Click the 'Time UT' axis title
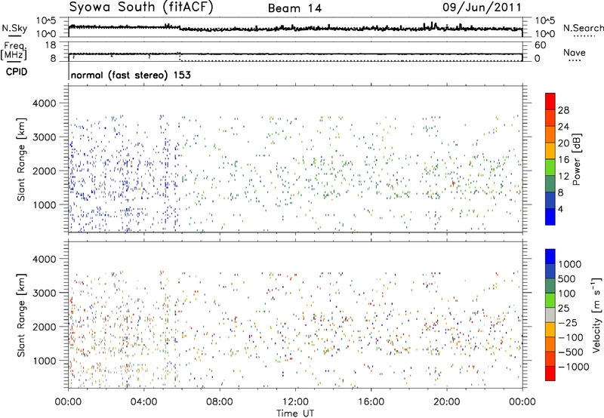This screenshot has width=604, height=418. [x=295, y=413]
